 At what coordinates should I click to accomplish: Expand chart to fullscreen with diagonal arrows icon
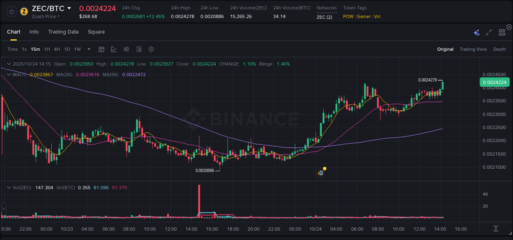[x=488, y=32]
